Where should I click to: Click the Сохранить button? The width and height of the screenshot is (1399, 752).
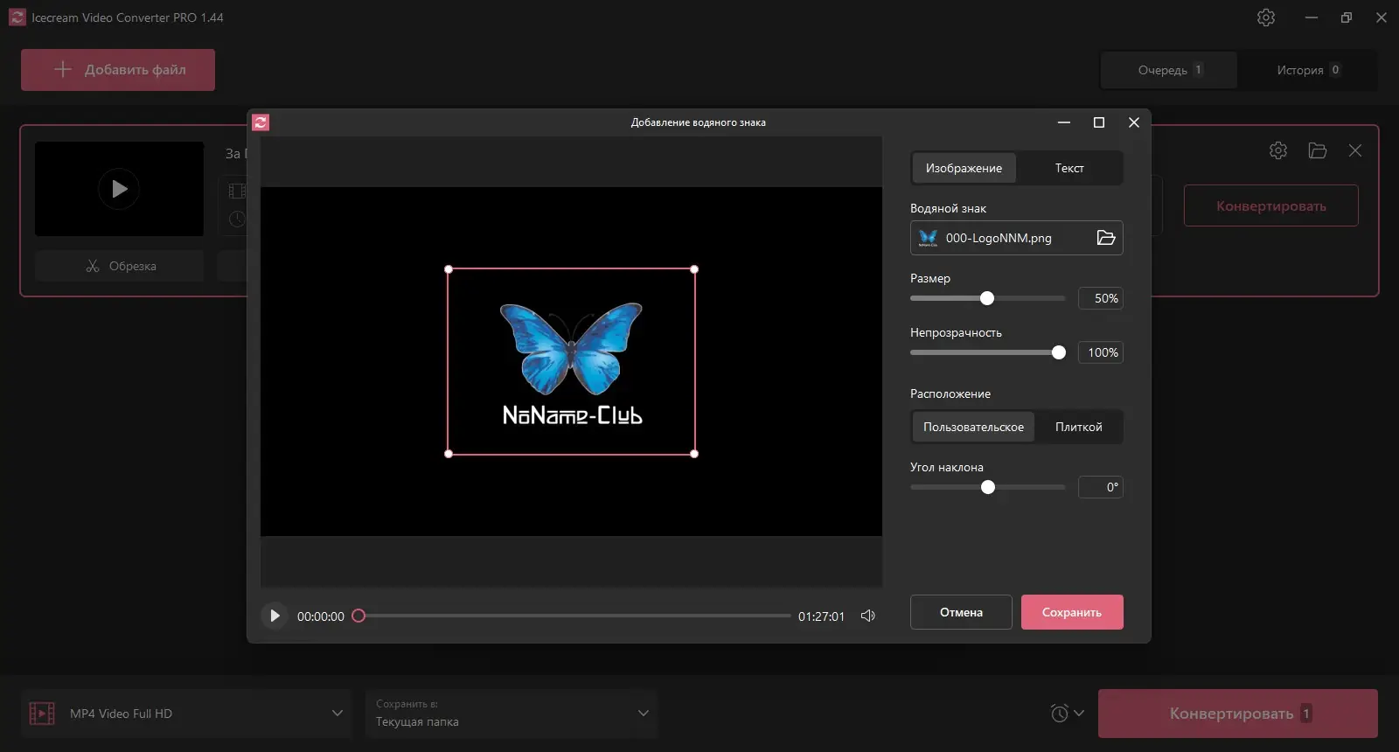pos(1072,612)
